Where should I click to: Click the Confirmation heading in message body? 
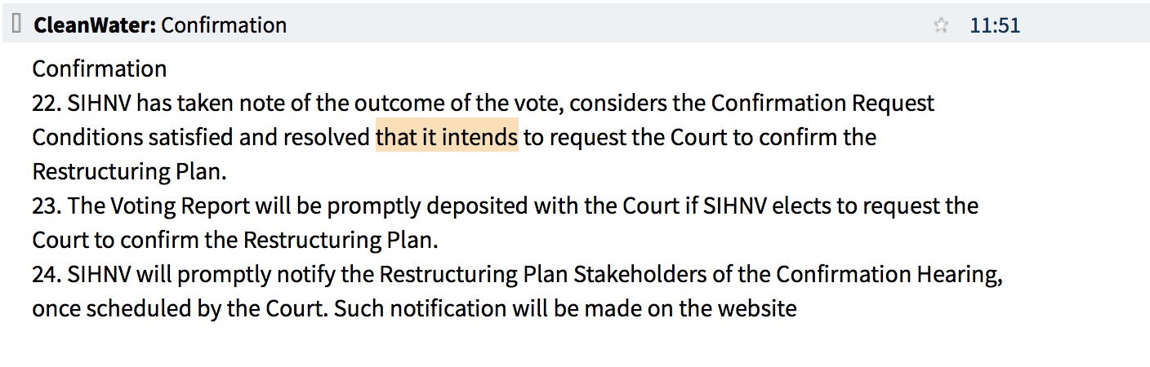pos(99,69)
